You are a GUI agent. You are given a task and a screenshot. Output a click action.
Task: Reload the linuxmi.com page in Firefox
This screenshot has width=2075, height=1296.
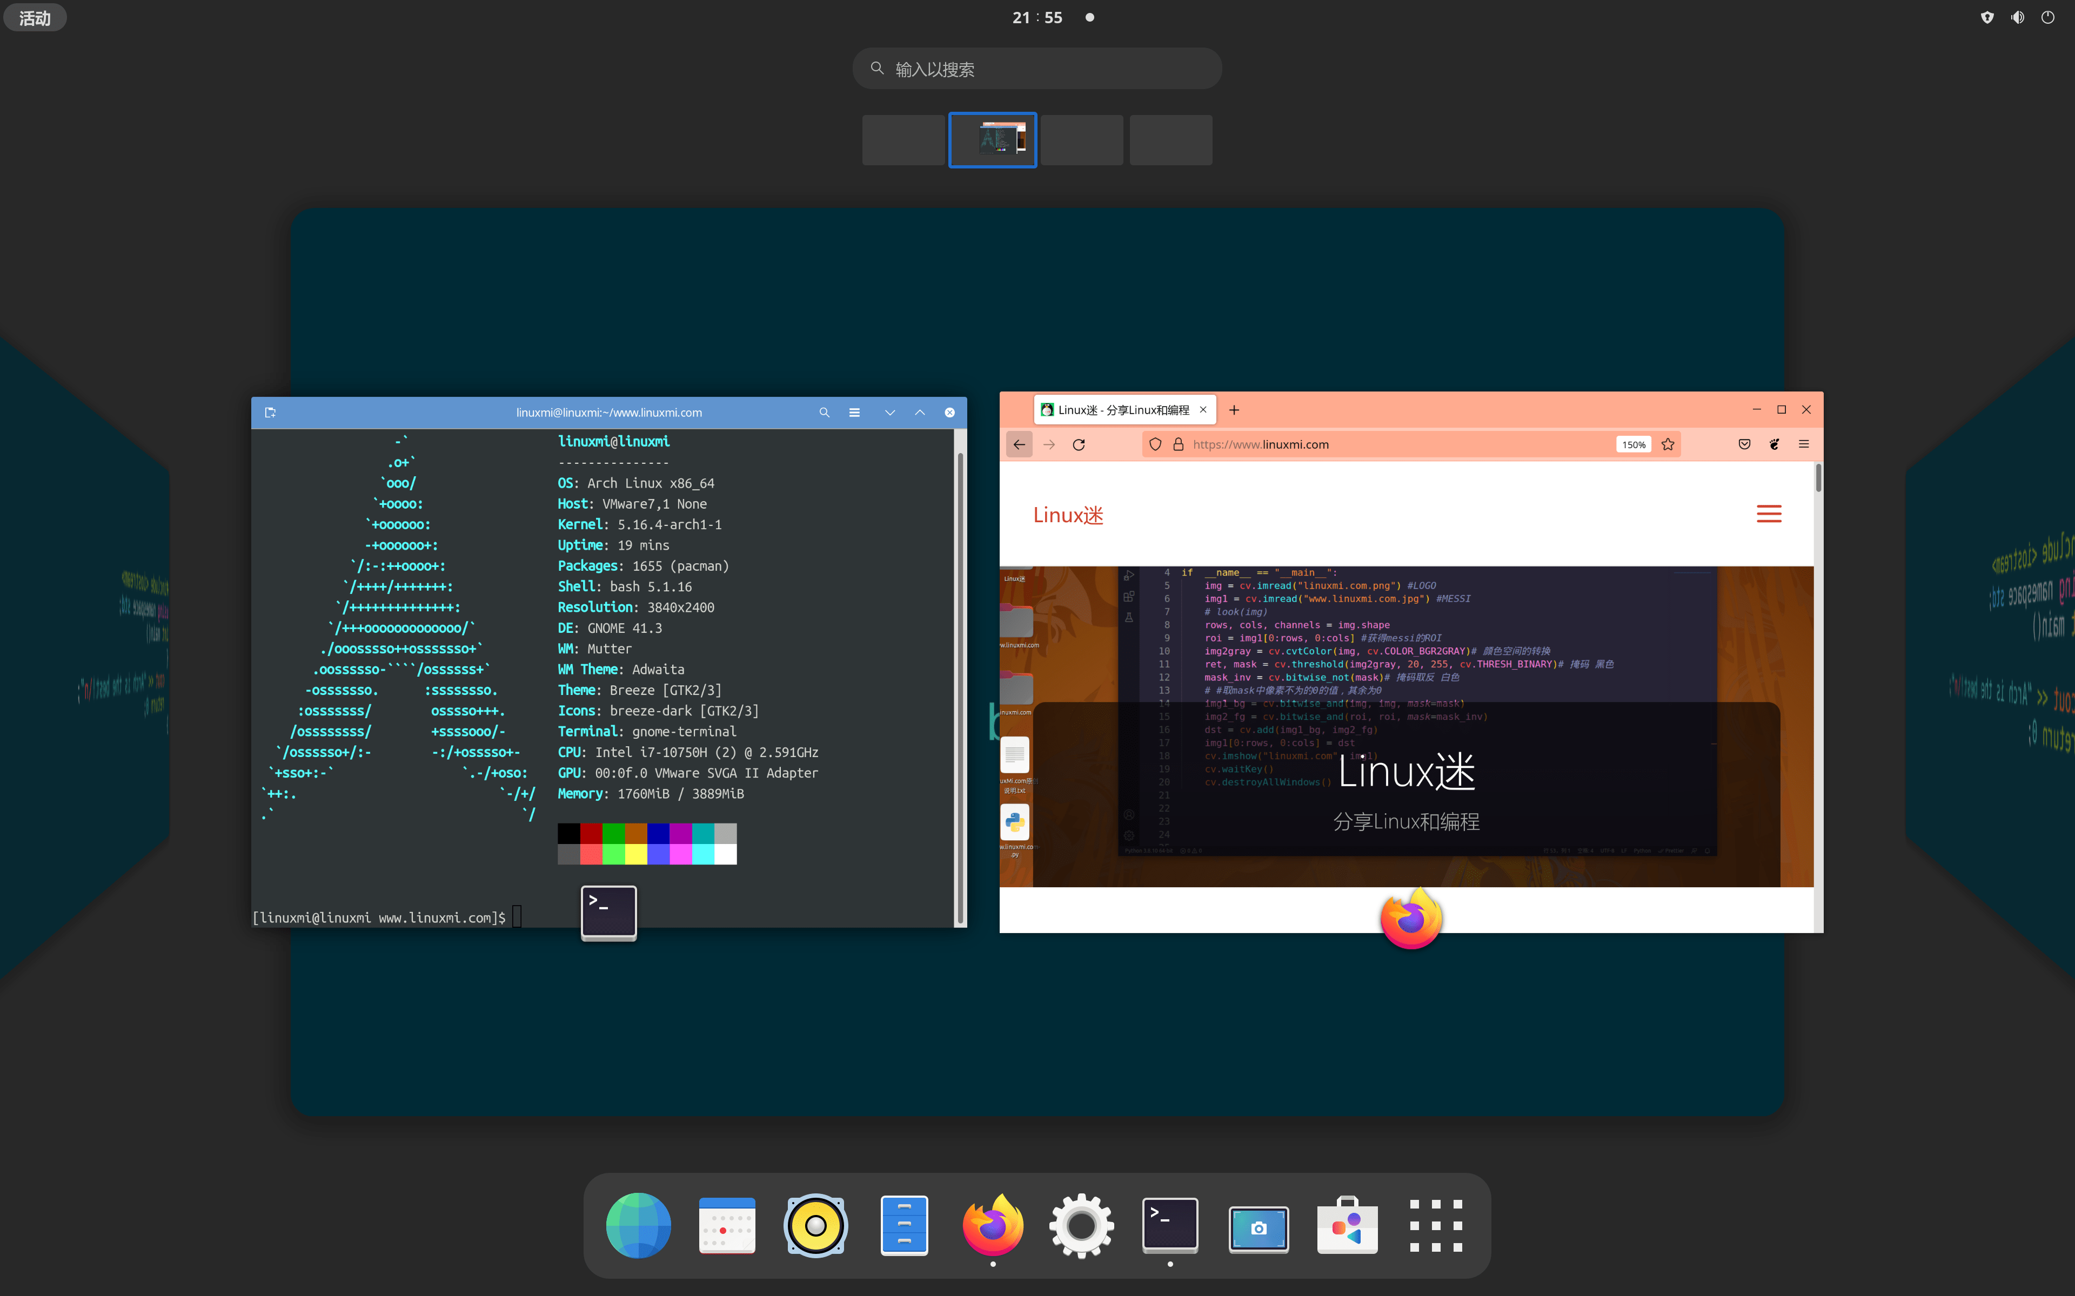pyautogui.click(x=1079, y=444)
